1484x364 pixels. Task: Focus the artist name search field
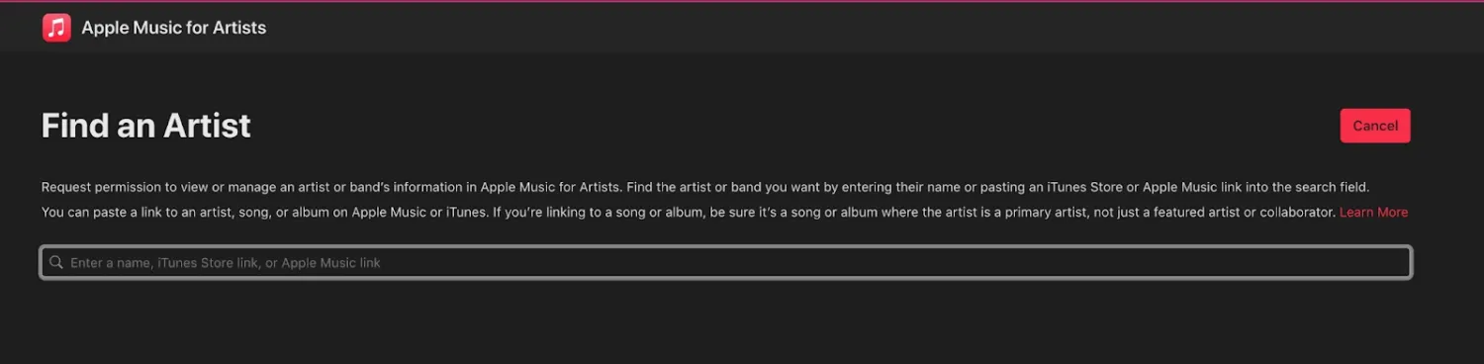(725, 262)
